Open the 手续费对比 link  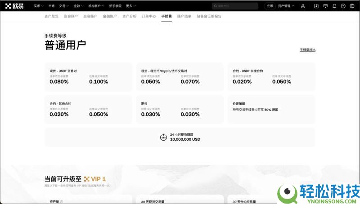pyautogui.click(x=307, y=50)
